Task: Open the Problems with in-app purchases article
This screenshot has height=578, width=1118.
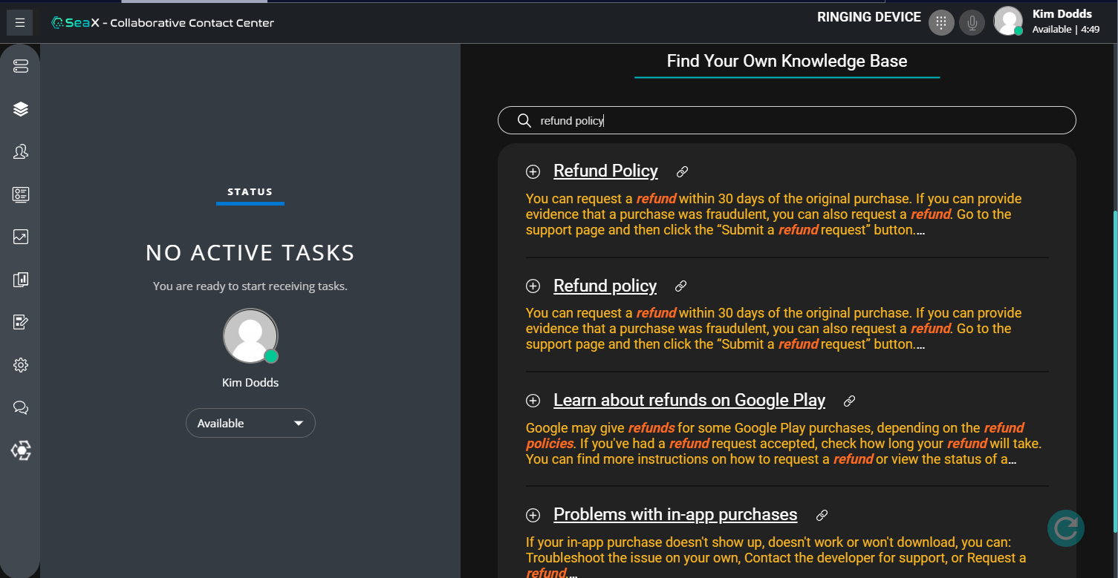Action: click(675, 515)
